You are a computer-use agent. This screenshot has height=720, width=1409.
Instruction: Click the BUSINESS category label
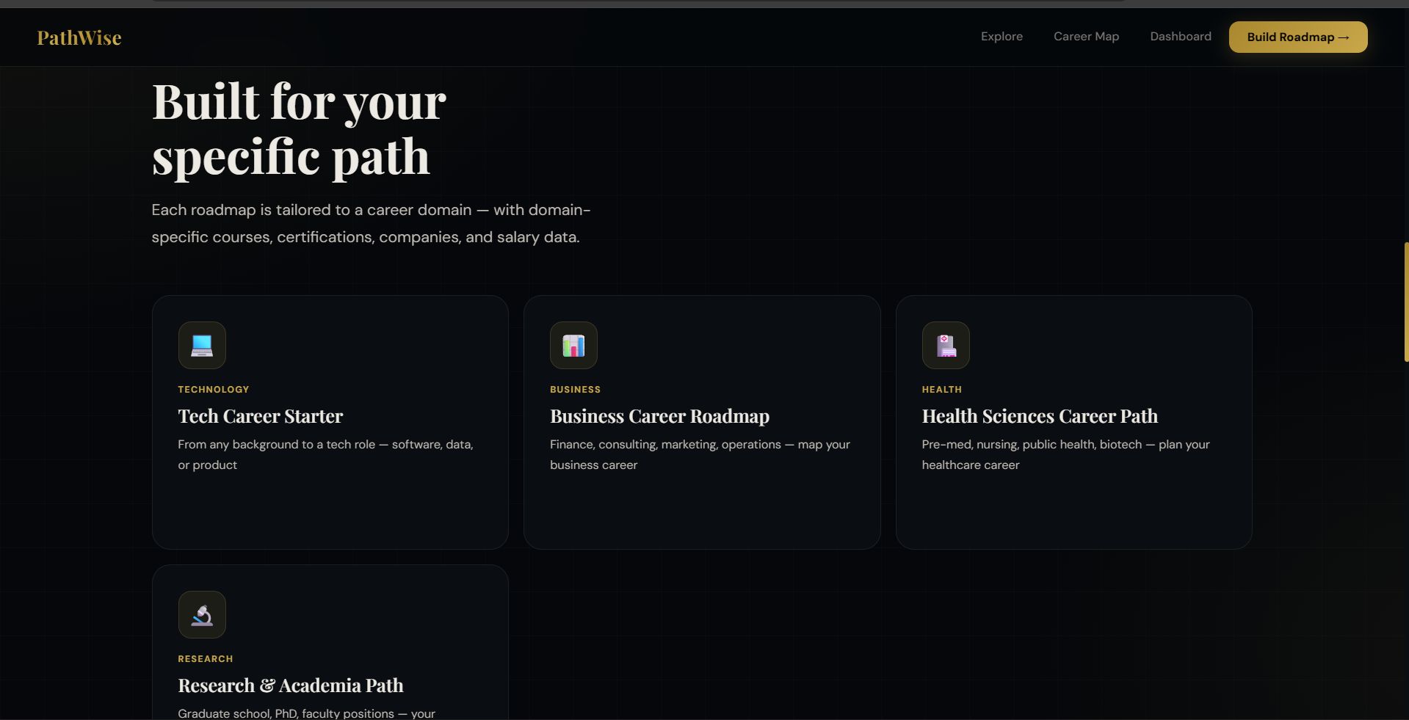click(575, 389)
